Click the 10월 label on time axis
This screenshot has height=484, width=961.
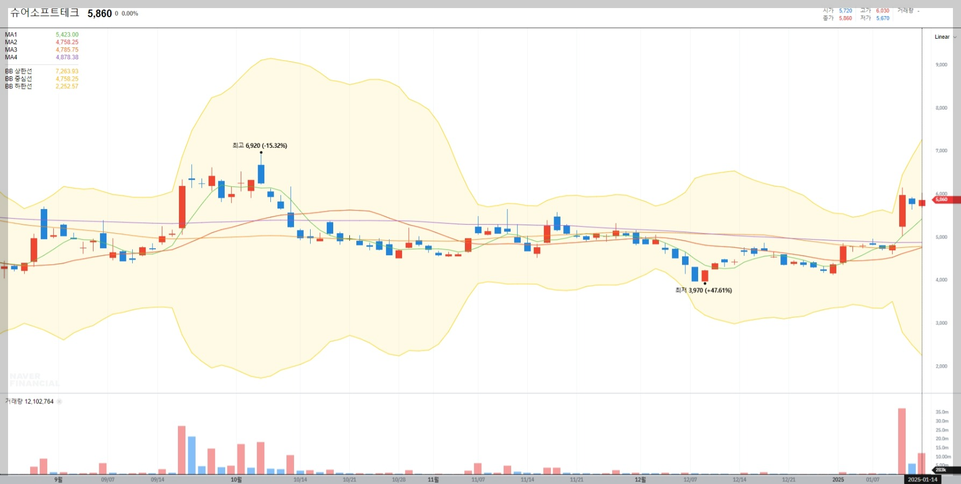coord(236,480)
